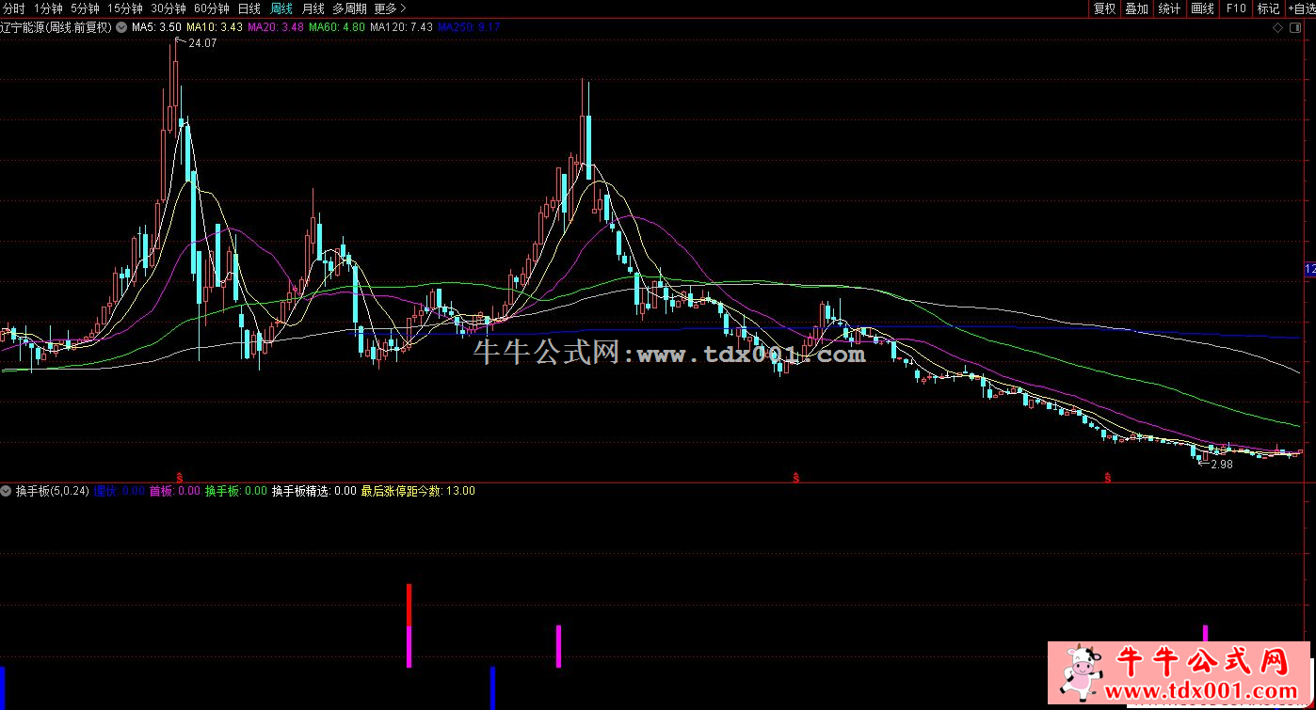The height and width of the screenshot is (710, 1316).
Task: Click the MA120: 7.43 label
Action: click(x=402, y=27)
